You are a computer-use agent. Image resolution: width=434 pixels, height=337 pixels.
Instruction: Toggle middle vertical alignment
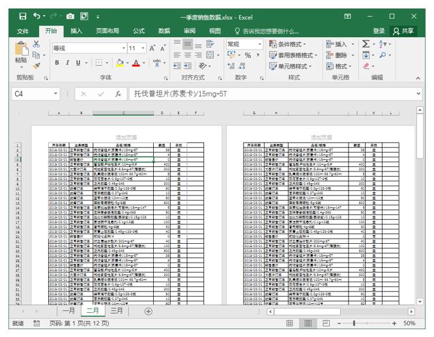click(188, 44)
